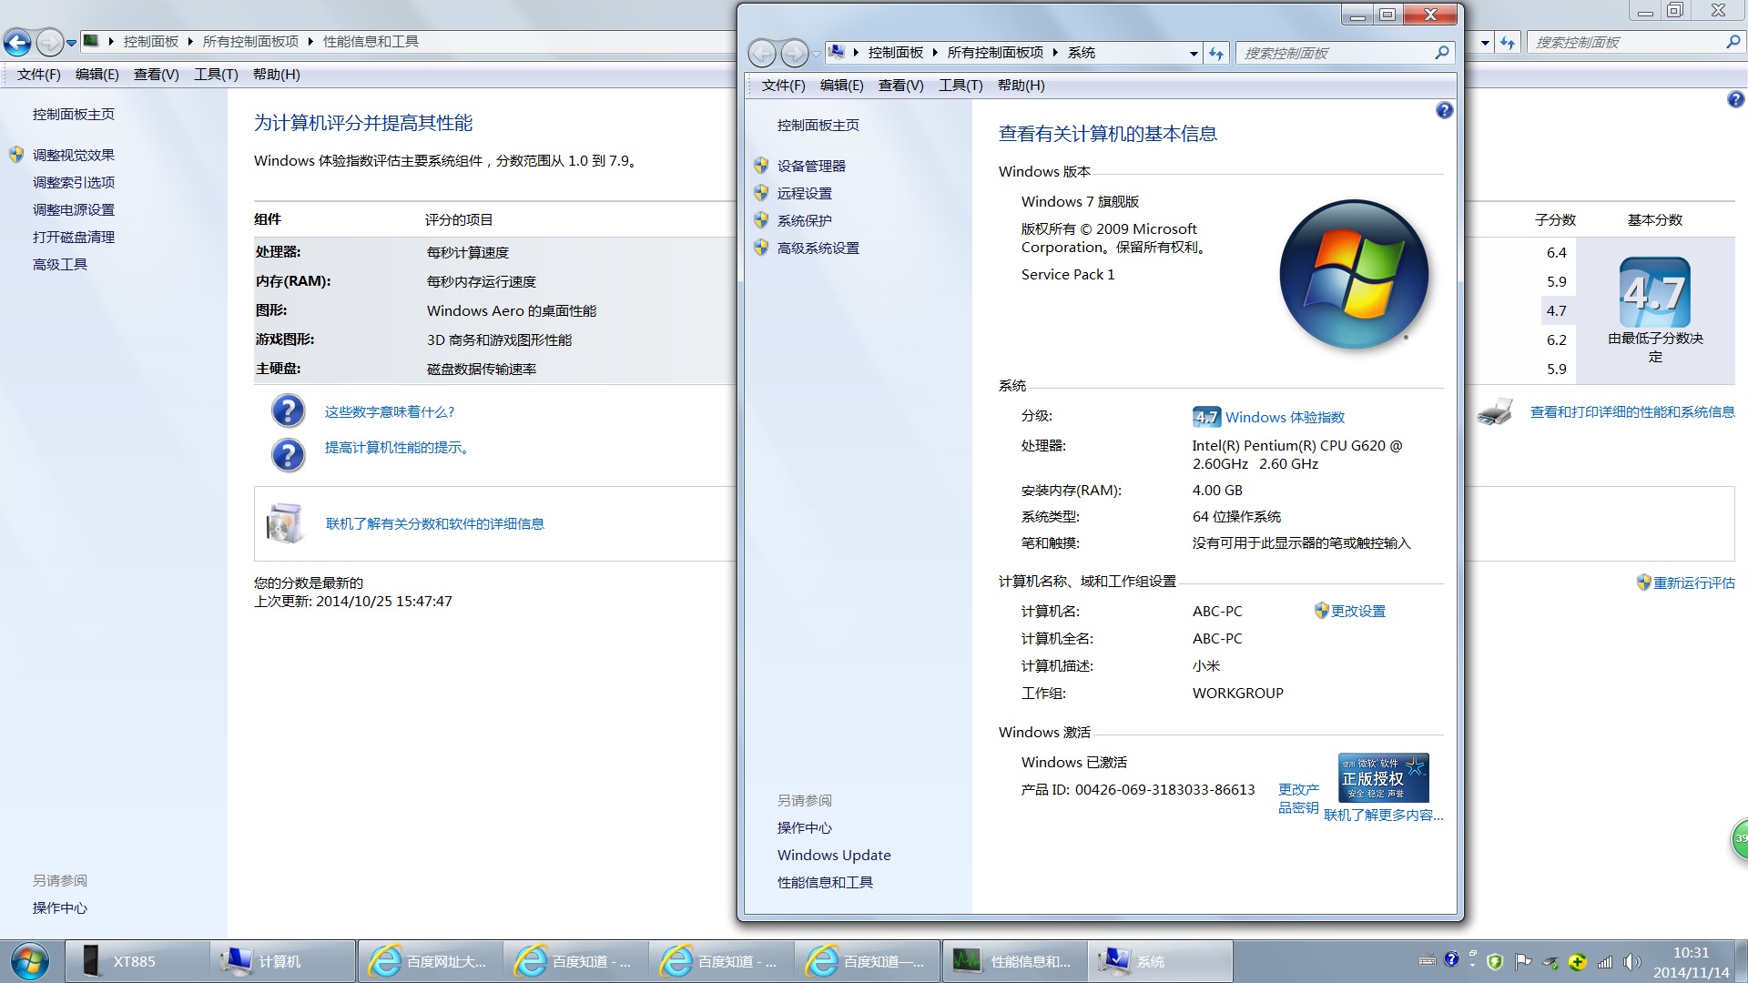The image size is (1748, 983).
Task: Click the volume speaker tray icon
Action: click(x=1631, y=962)
